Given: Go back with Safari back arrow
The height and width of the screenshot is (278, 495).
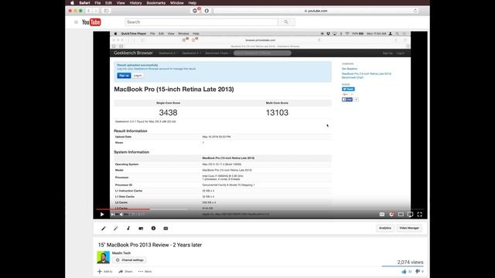Looking at the screenshot, I should point(89,11).
